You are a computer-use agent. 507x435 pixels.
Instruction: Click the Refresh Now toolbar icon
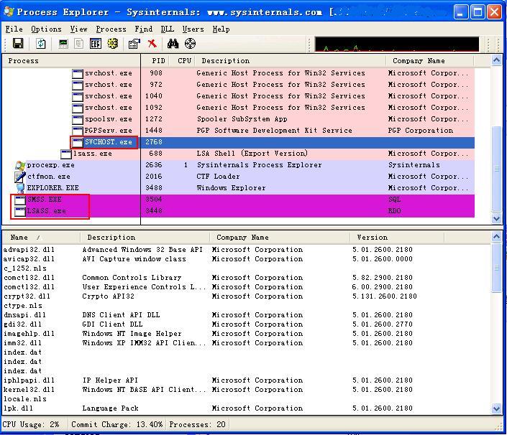pyautogui.click(x=41, y=44)
